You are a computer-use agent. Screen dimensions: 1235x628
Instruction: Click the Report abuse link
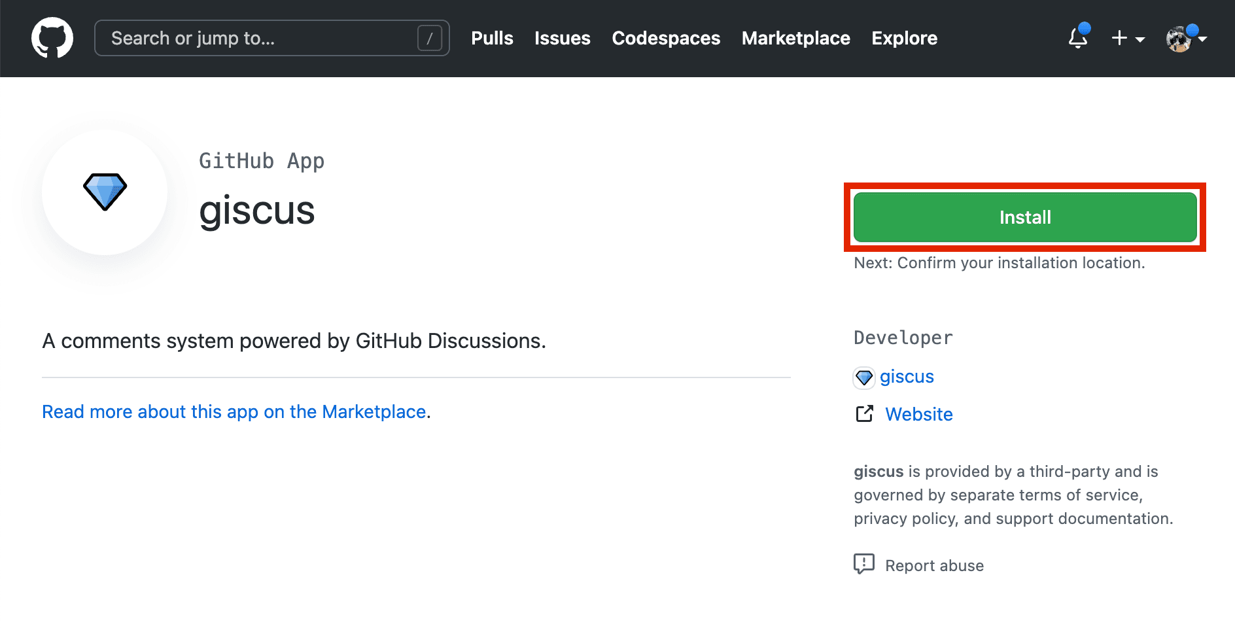coord(934,566)
